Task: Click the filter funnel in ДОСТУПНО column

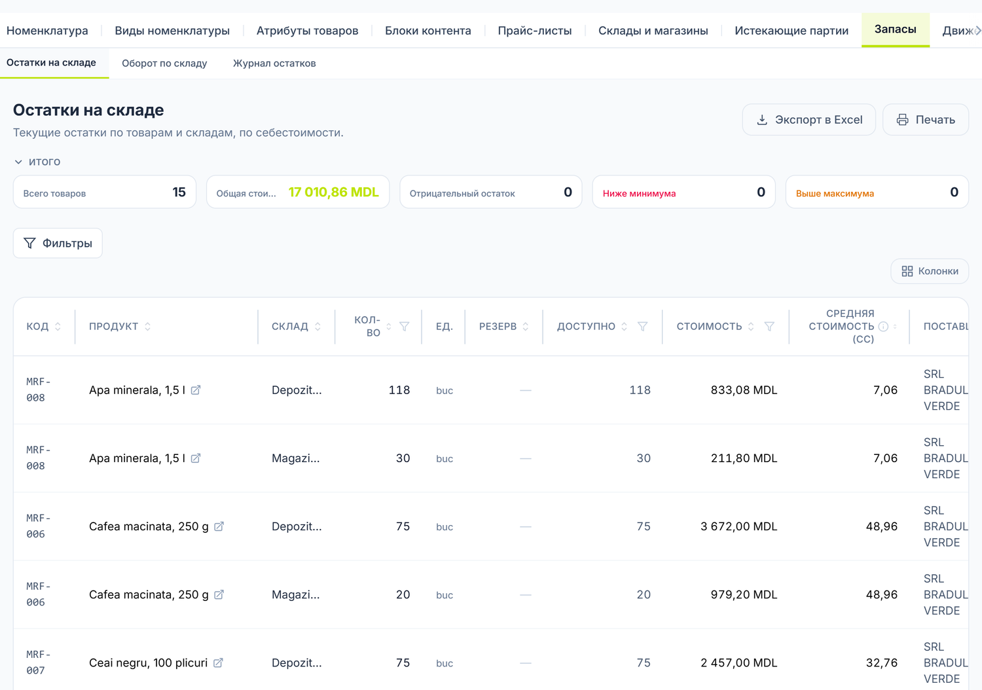Action: point(643,327)
